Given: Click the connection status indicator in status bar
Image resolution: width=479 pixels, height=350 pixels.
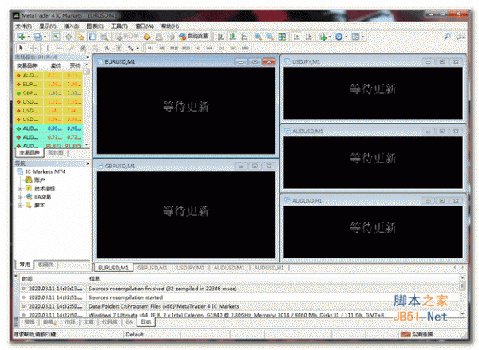Looking at the screenshot, I should (x=417, y=334).
